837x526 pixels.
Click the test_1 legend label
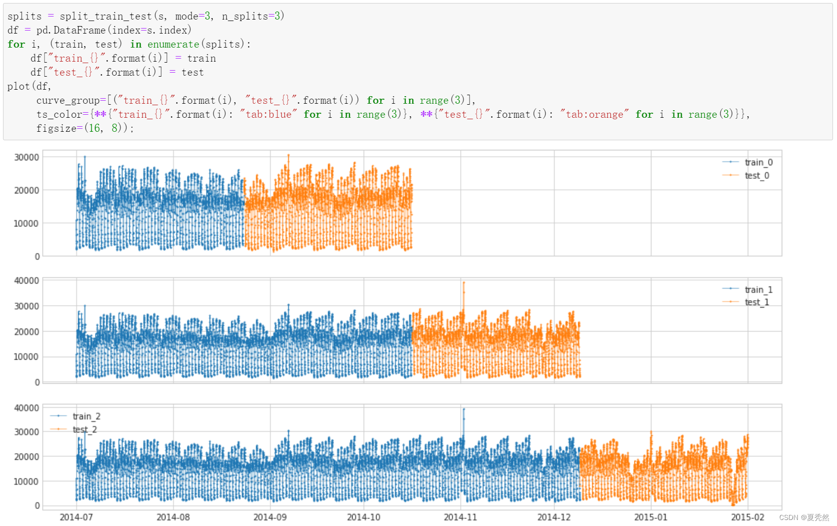tap(757, 302)
